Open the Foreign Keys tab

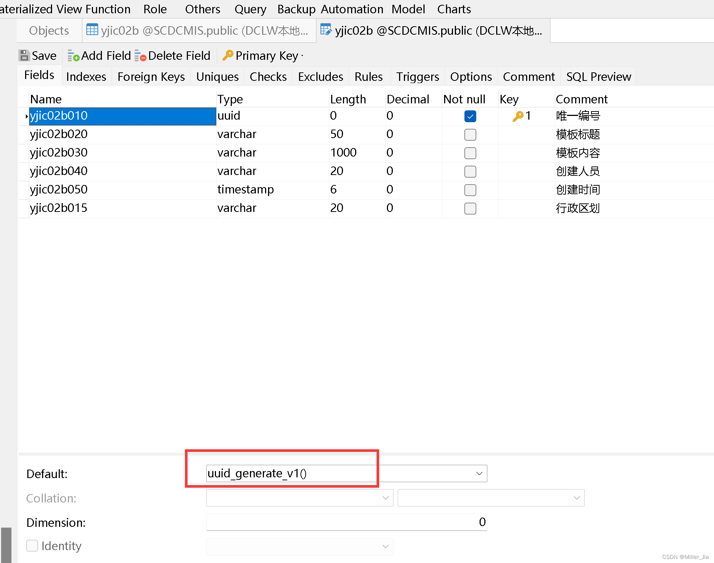tap(151, 76)
